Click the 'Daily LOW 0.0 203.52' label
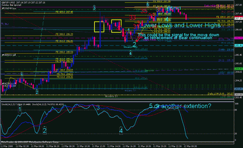 [x=221, y=94]
